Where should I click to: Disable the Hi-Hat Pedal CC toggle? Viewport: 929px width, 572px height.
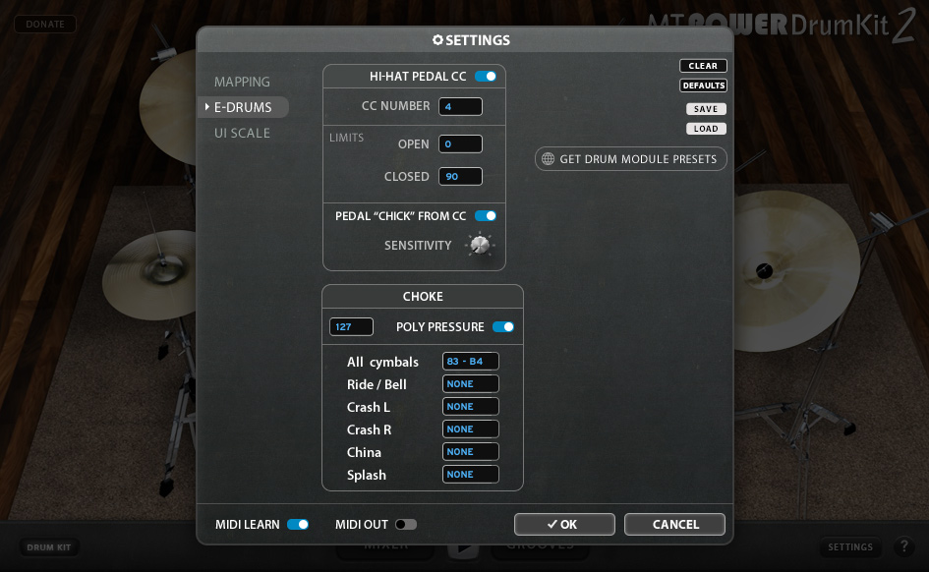click(486, 76)
